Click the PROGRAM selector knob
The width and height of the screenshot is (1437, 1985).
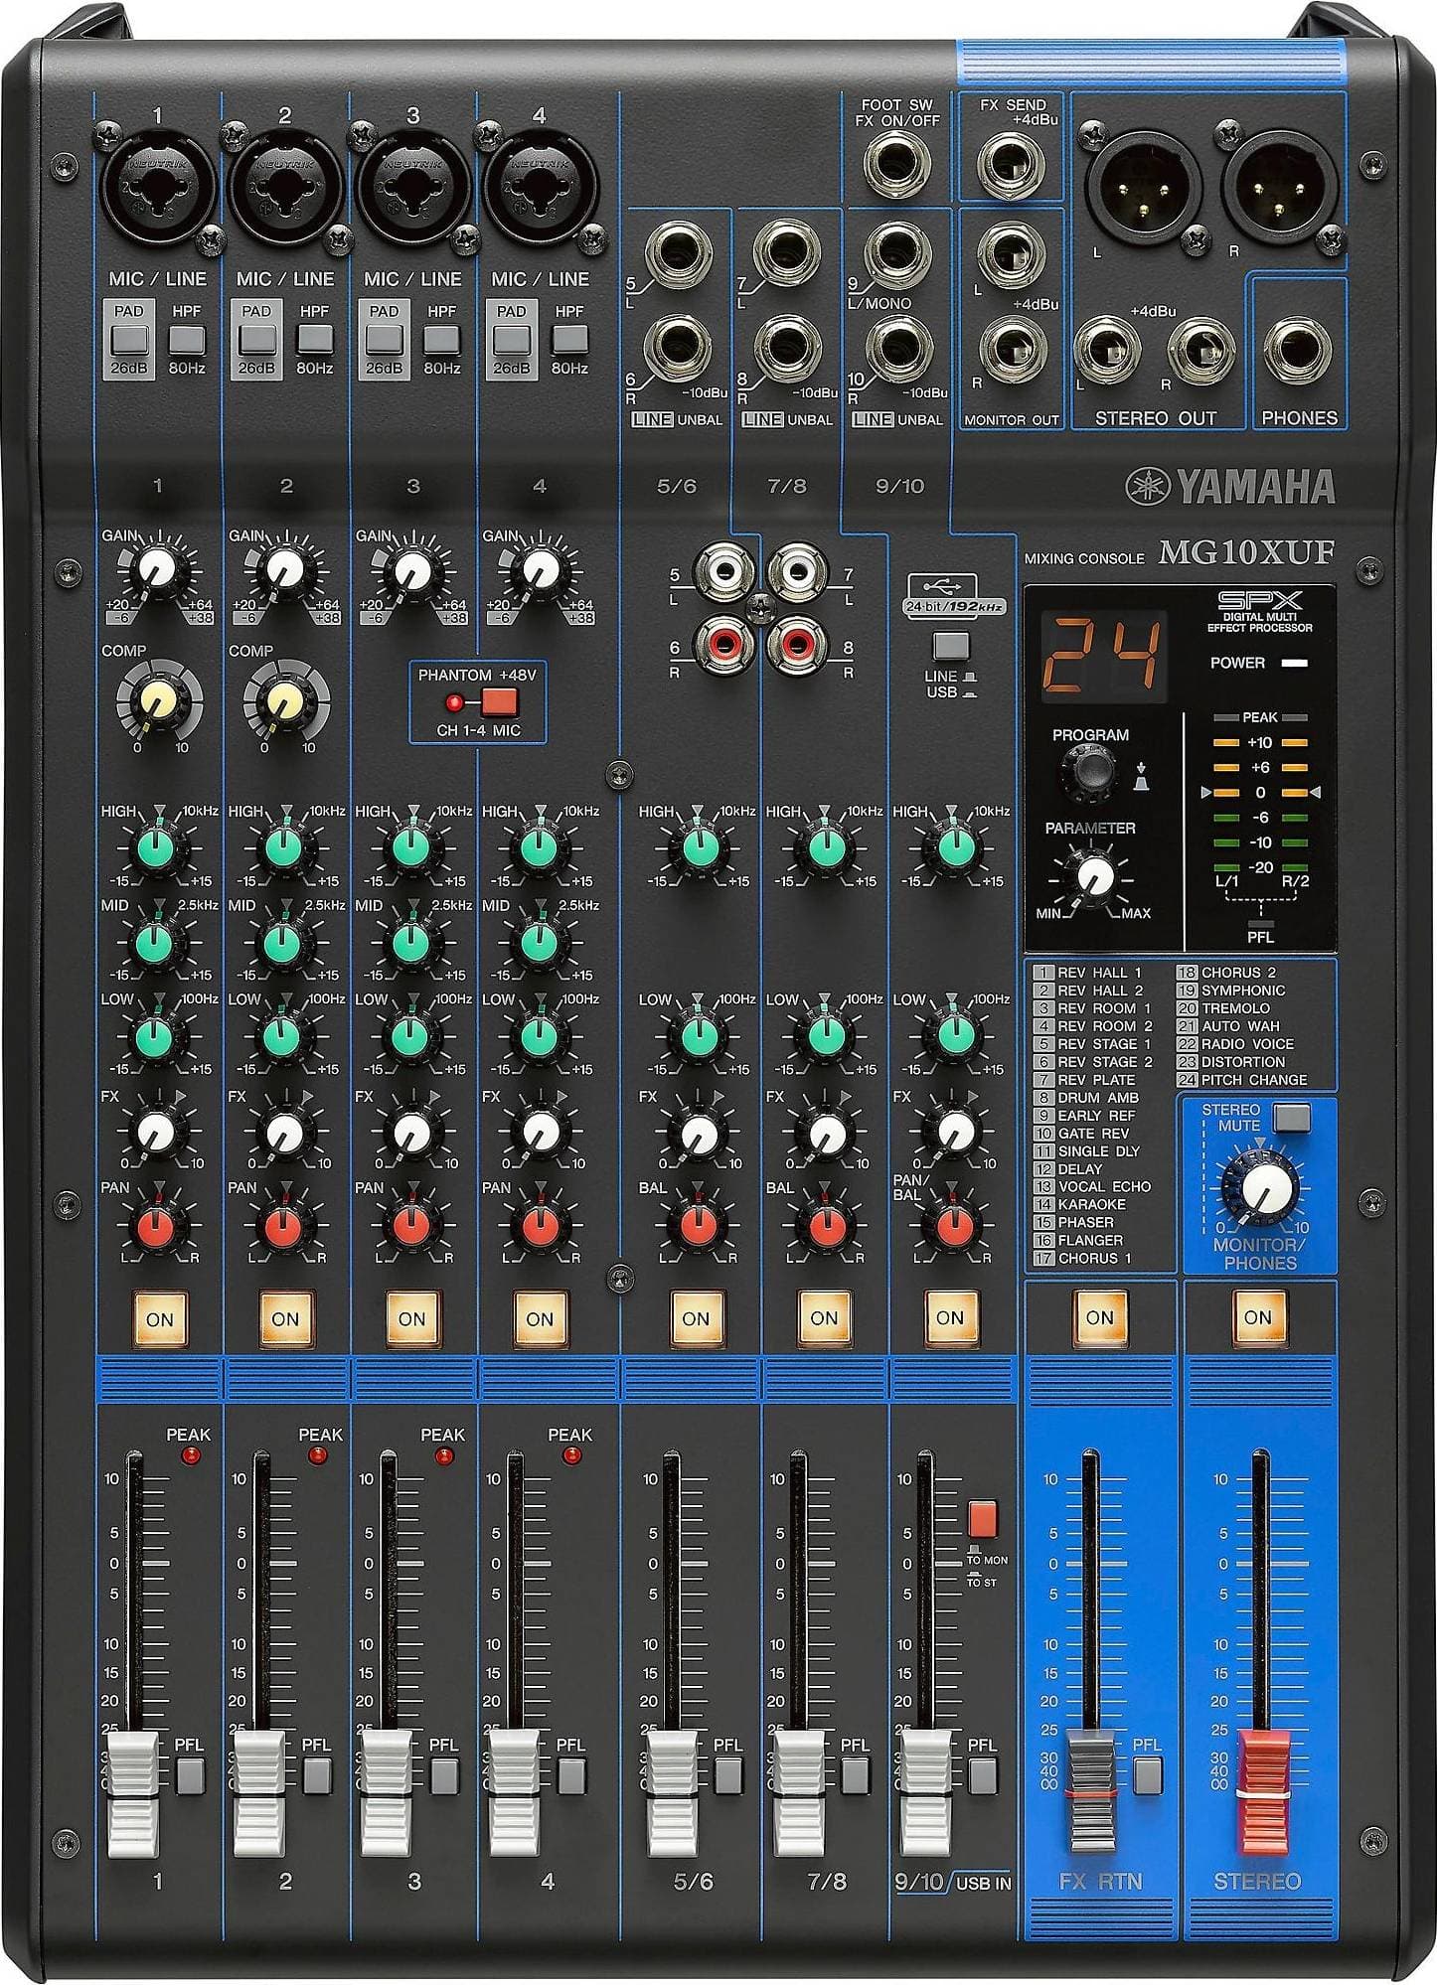(1089, 769)
